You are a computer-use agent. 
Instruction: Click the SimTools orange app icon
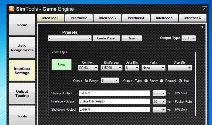point(12,9)
